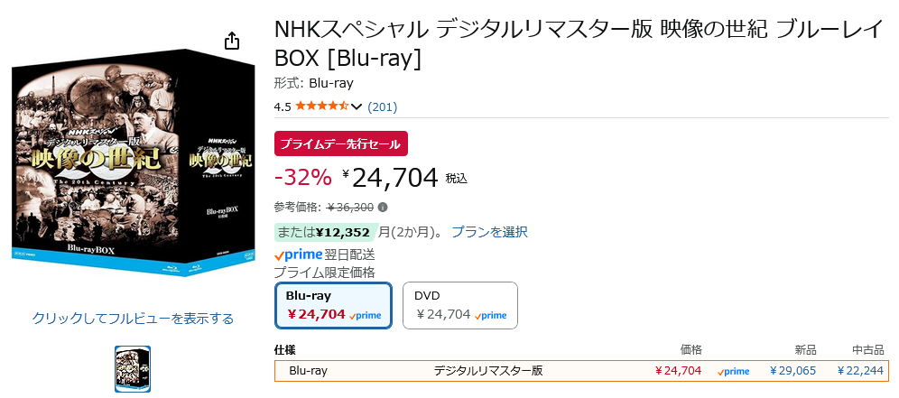899x398 pixels.
Task: Select the small product thumbnail below image
Action: point(133,369)
